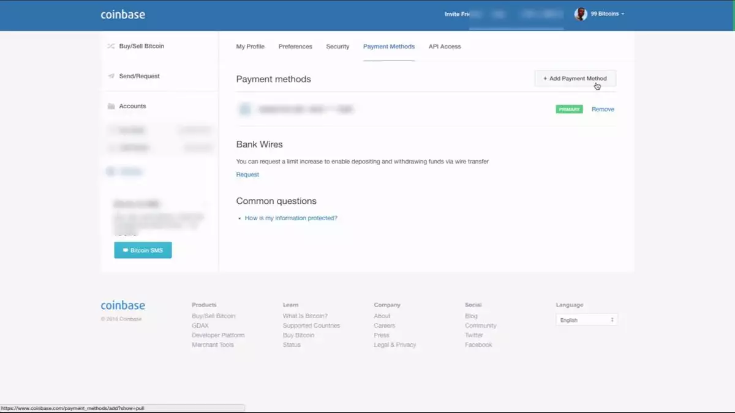Open the English language dropdown
Image resolution: width=735 pixels, height=413 pixels.
(586, 320)
